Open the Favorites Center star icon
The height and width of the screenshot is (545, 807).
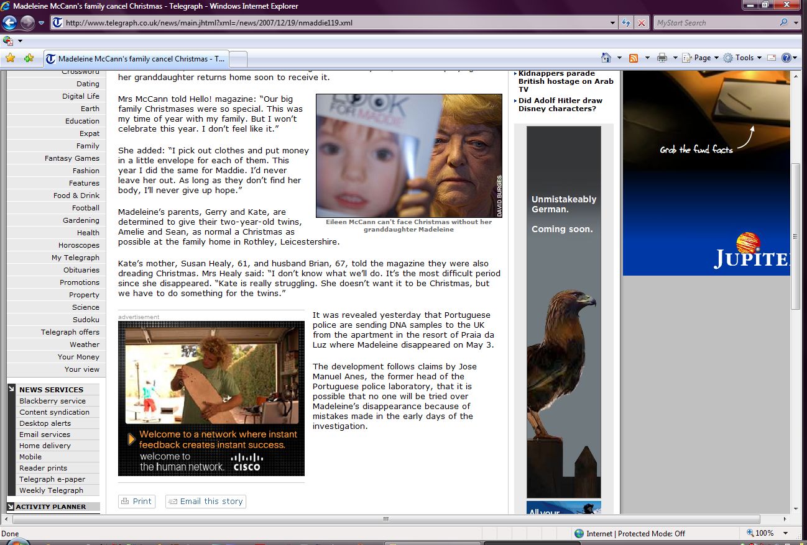pyautogui.click(x=10, y=58)
